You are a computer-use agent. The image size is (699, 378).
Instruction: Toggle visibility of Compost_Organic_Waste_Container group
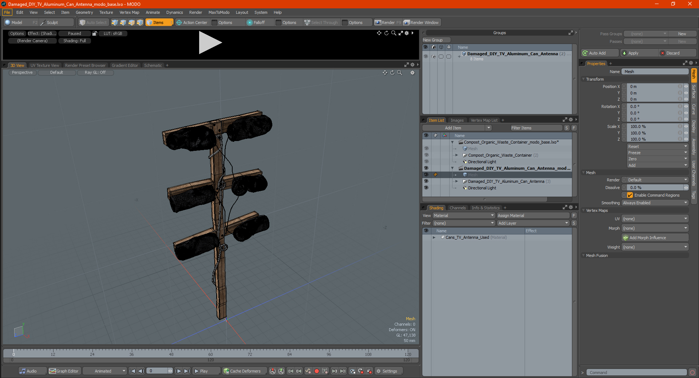coord(426,155)
